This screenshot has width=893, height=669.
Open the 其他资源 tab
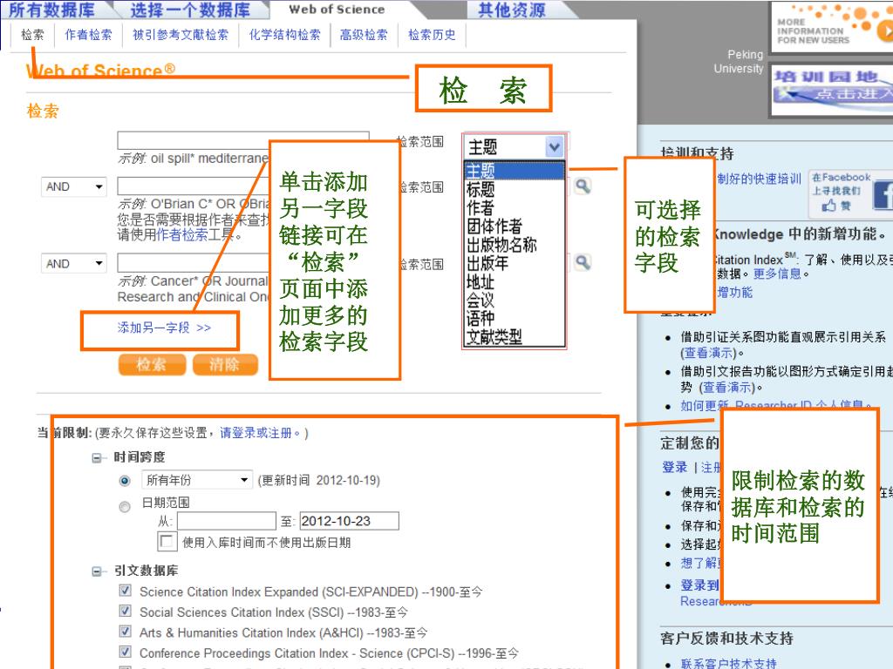click(x=511, y=9)
